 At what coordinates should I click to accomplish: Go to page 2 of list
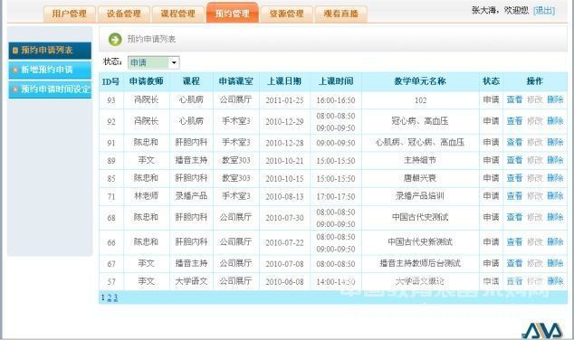(109, 298)
